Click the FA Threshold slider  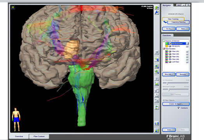176,83
